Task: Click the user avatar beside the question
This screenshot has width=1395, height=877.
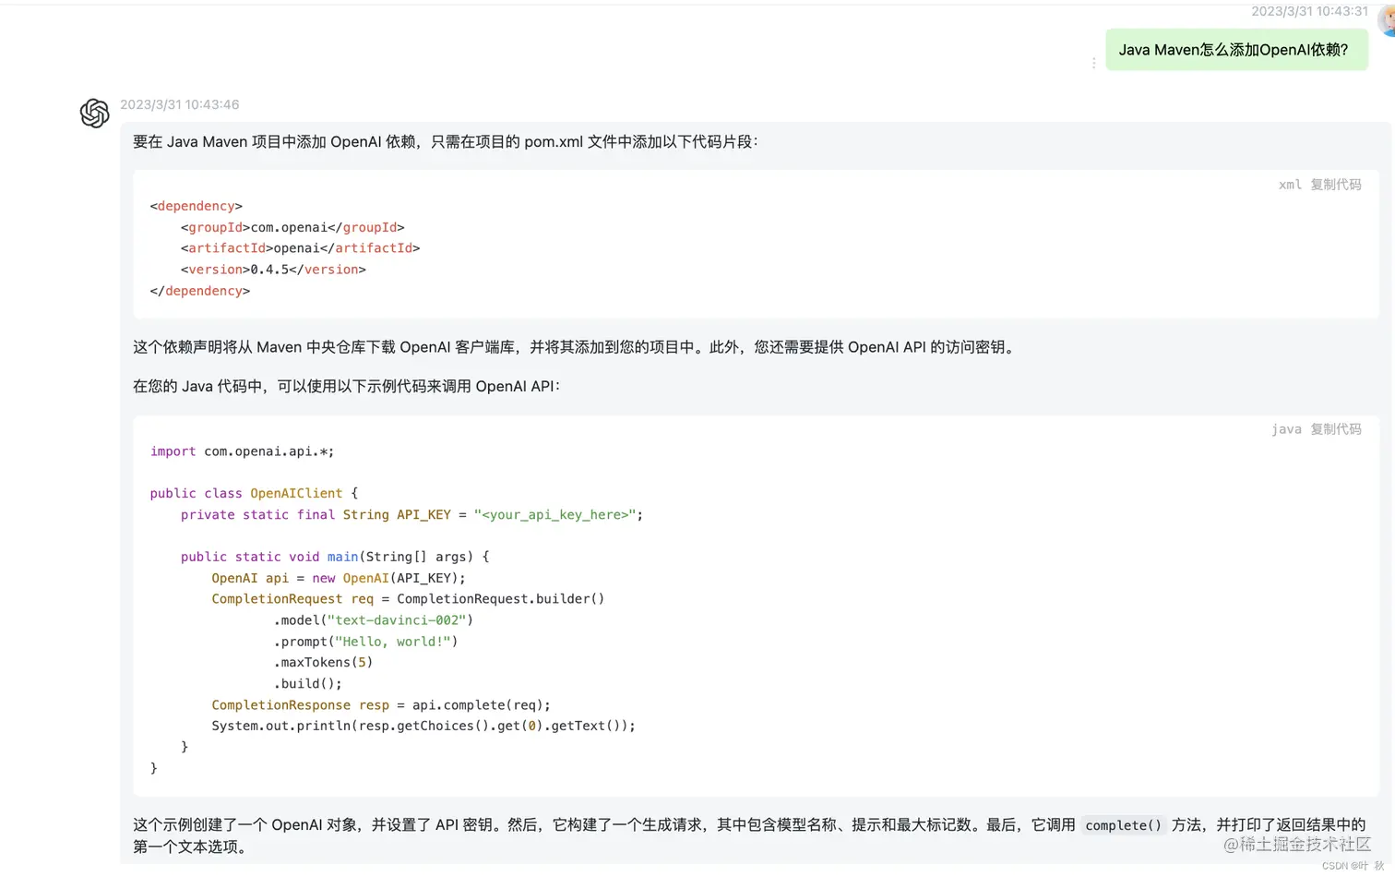Action: click(x=1387, y=20)
